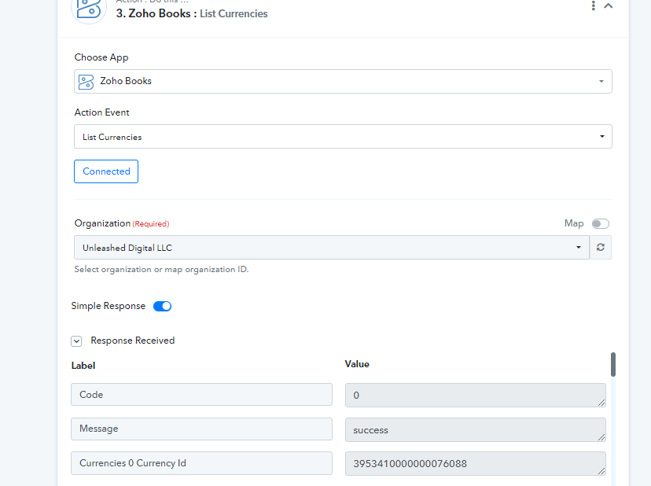
Task: Click the success value field
Action: pyautogui.click(x=476, y=430)
